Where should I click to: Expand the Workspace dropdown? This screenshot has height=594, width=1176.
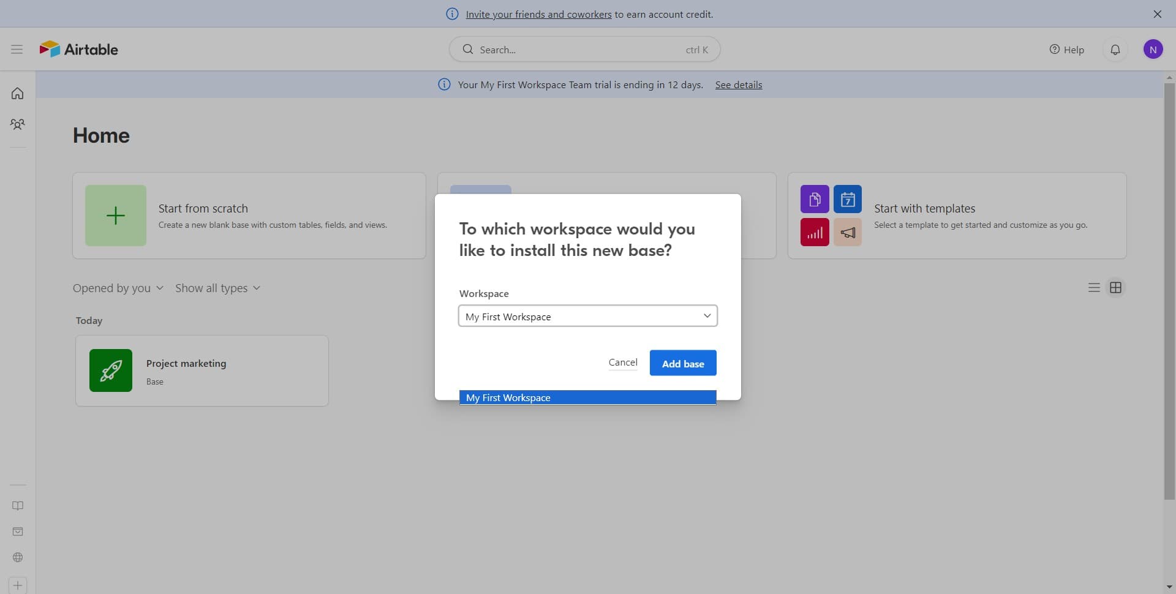[587, 316]
